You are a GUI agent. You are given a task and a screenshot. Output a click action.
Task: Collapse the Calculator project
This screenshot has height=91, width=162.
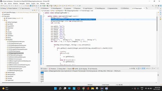tap(1, 16)
